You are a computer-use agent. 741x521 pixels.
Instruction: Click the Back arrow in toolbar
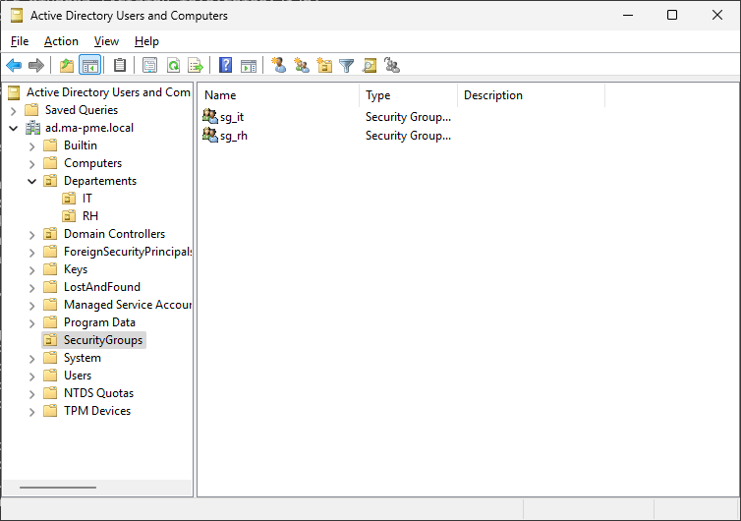(x=14, y=65)
